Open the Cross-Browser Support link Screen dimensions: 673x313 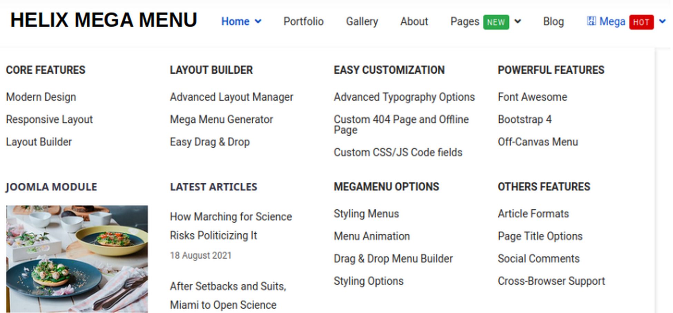tap(551, 281)
